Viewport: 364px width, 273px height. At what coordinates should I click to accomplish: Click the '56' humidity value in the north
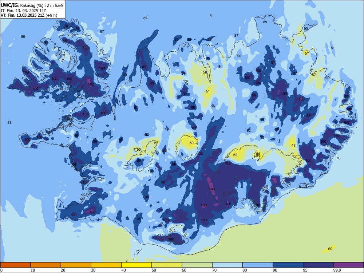pyautogui.click(x=205, y=72)
